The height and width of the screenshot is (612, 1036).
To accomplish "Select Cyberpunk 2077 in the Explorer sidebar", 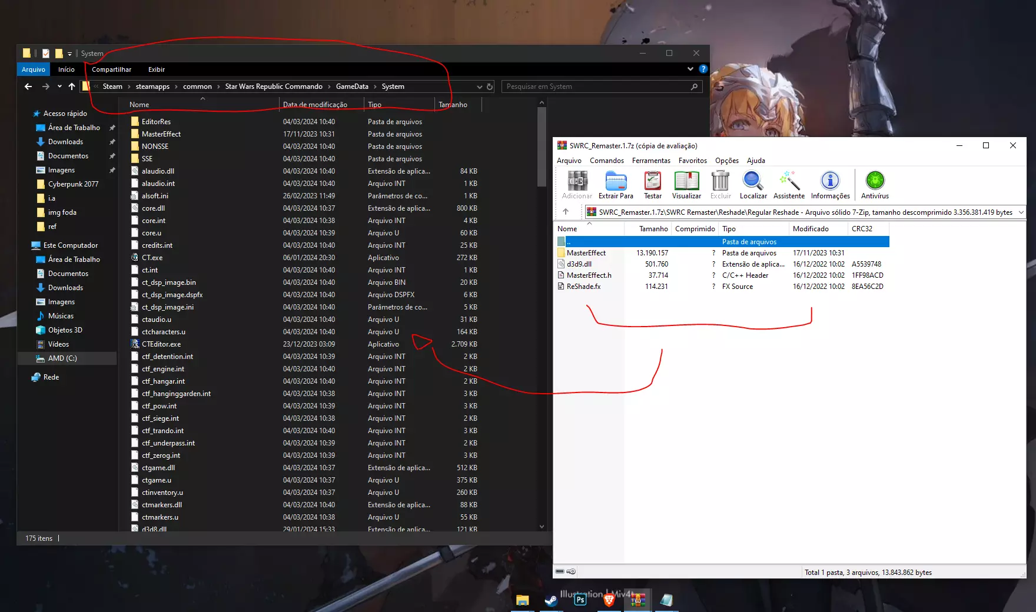I will tap(74, 184).
